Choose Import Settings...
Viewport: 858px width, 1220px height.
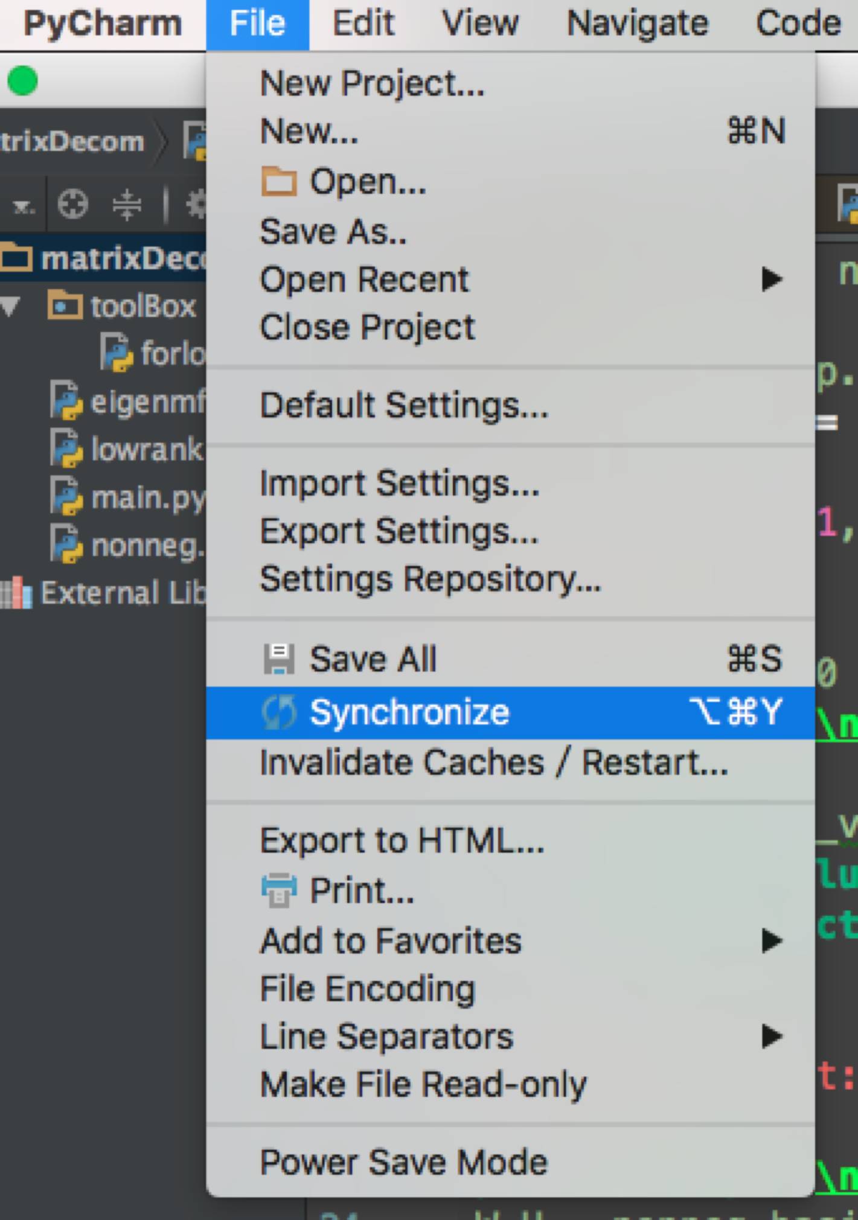[x=511, y=484]
